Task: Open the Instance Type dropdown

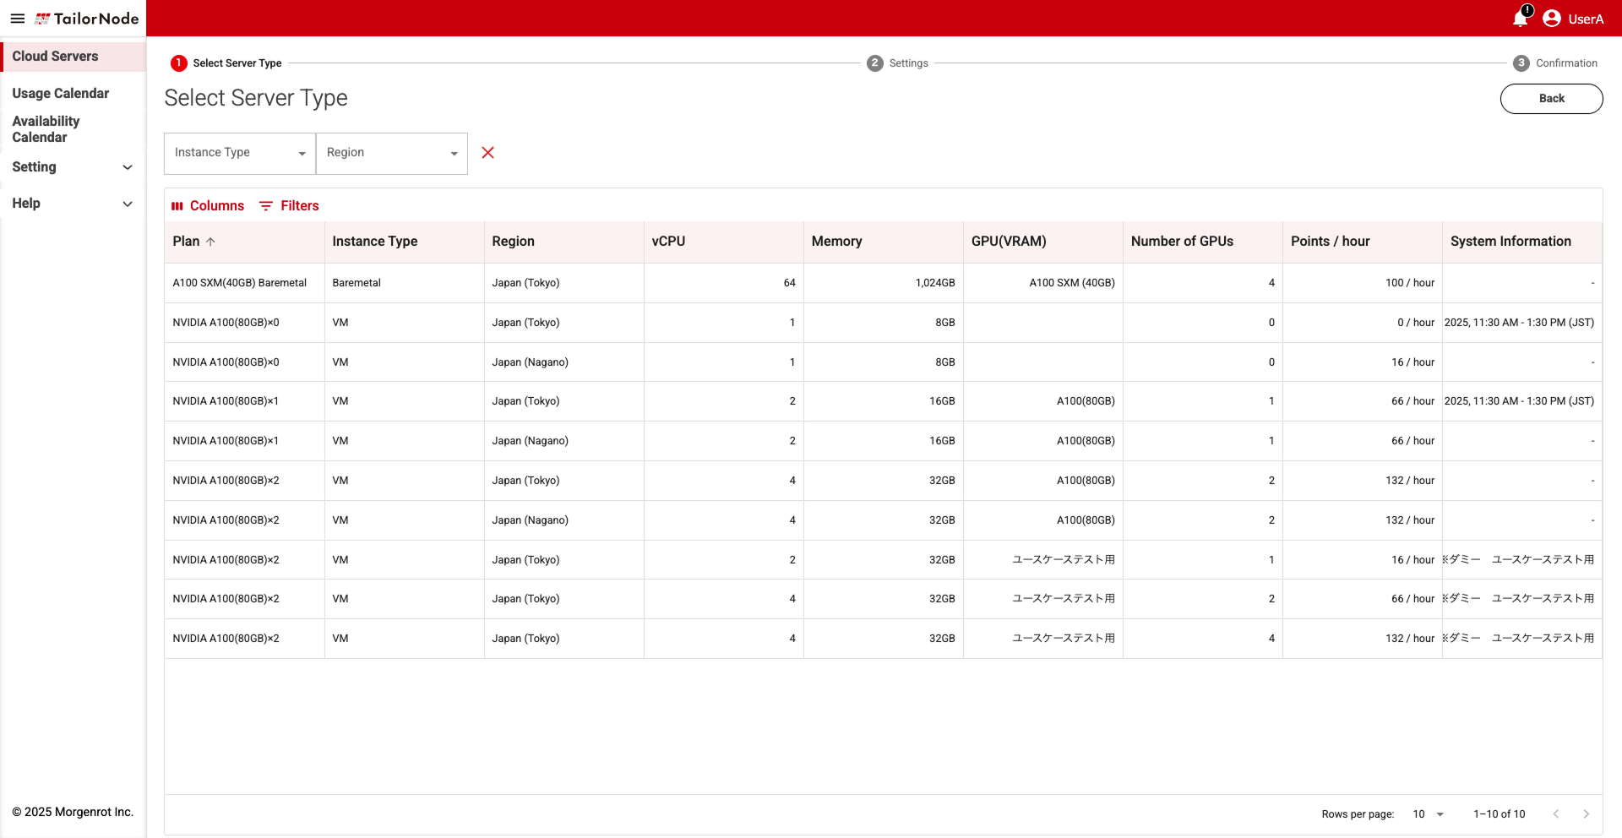Action: click(x=240, y=153)
